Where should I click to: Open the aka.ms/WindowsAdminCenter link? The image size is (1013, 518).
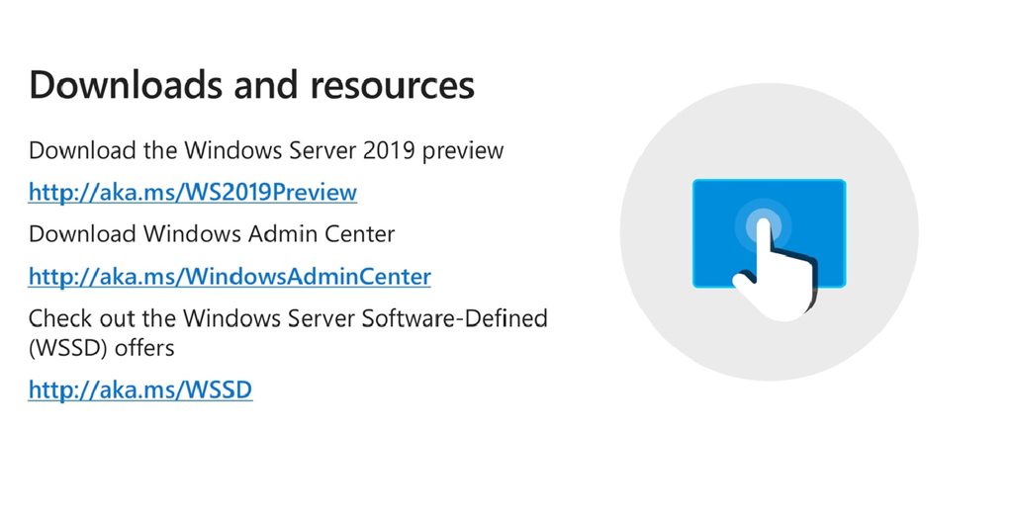click(x=230, y=277)
